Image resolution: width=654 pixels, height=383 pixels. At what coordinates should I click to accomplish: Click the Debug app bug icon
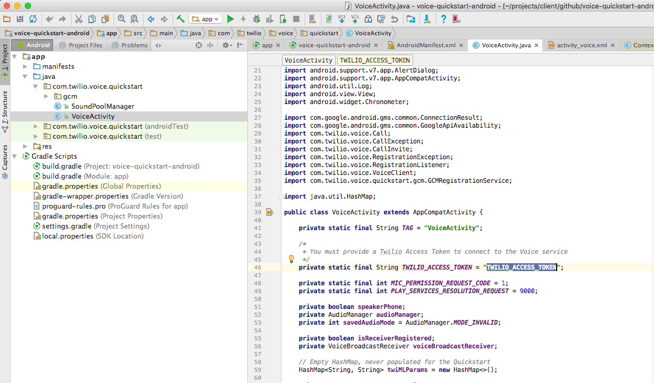point(256,19)
